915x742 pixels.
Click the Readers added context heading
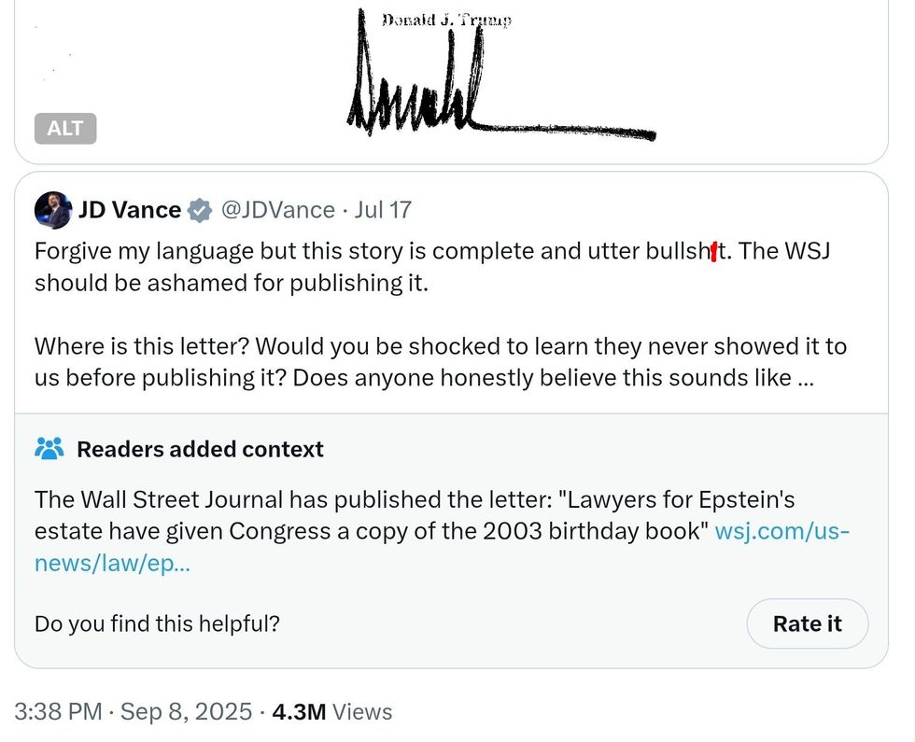(x=200, y=449)
